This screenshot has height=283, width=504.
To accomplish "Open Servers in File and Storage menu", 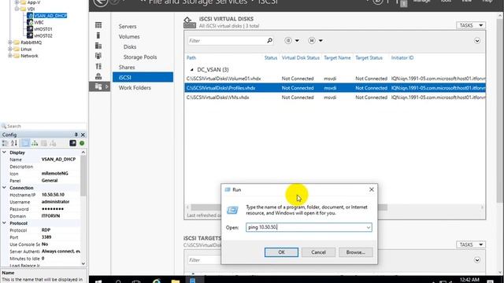I will click(128, 26).
